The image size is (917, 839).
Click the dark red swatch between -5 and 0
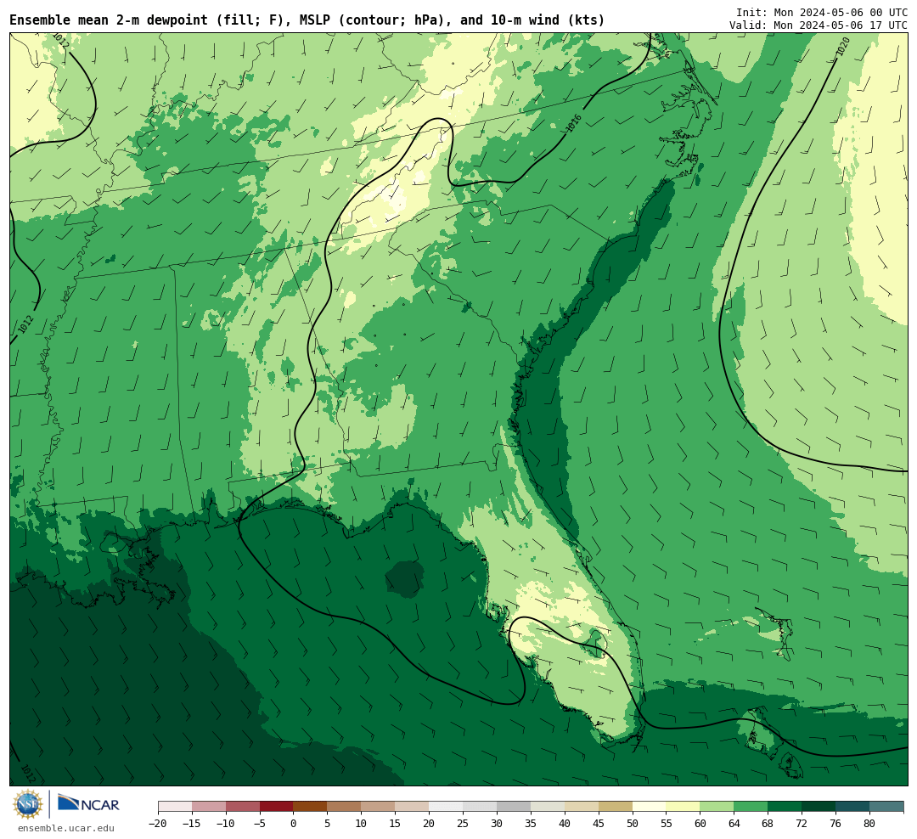tap(277, 807)
